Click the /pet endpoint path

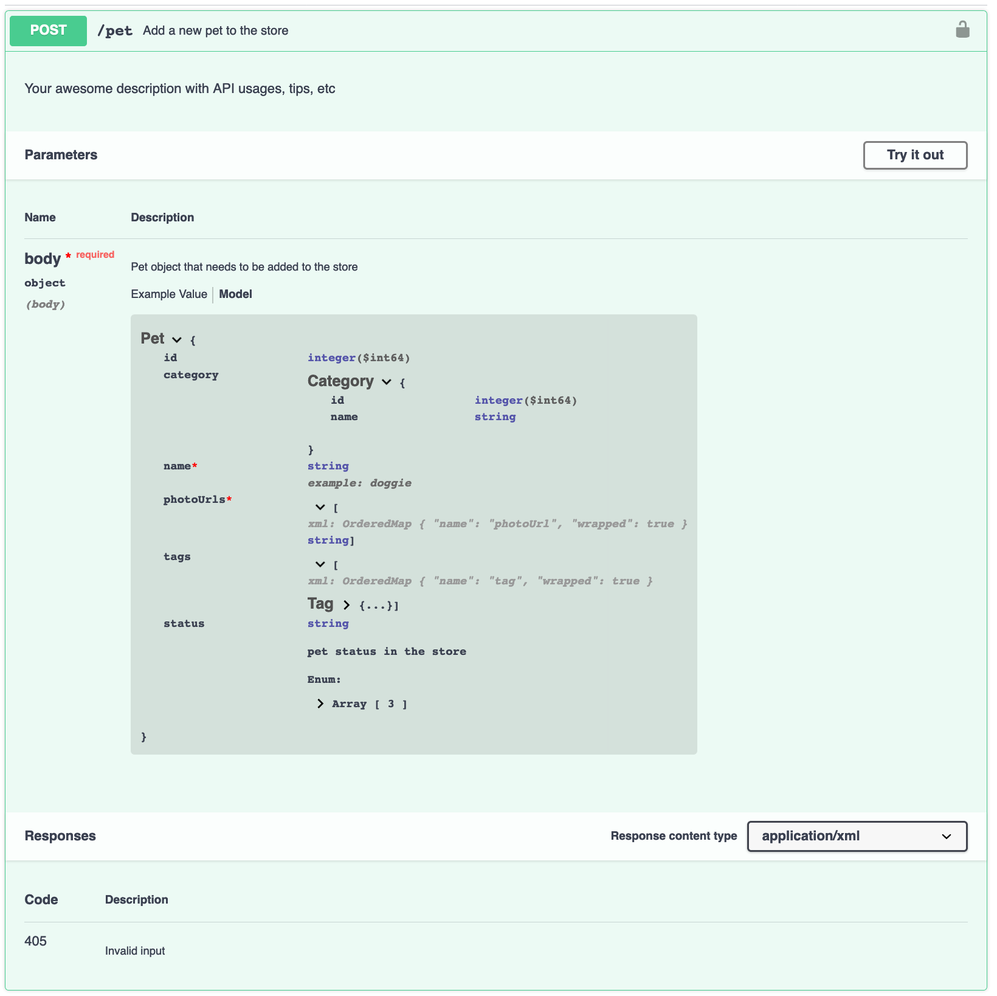point(115,31)
